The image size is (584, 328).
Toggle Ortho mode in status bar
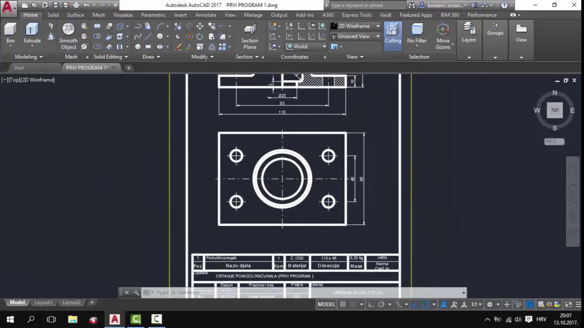(x=371, y=304)
